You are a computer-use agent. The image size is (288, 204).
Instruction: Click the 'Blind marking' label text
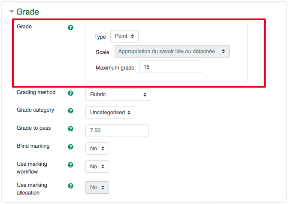(33, 146)
